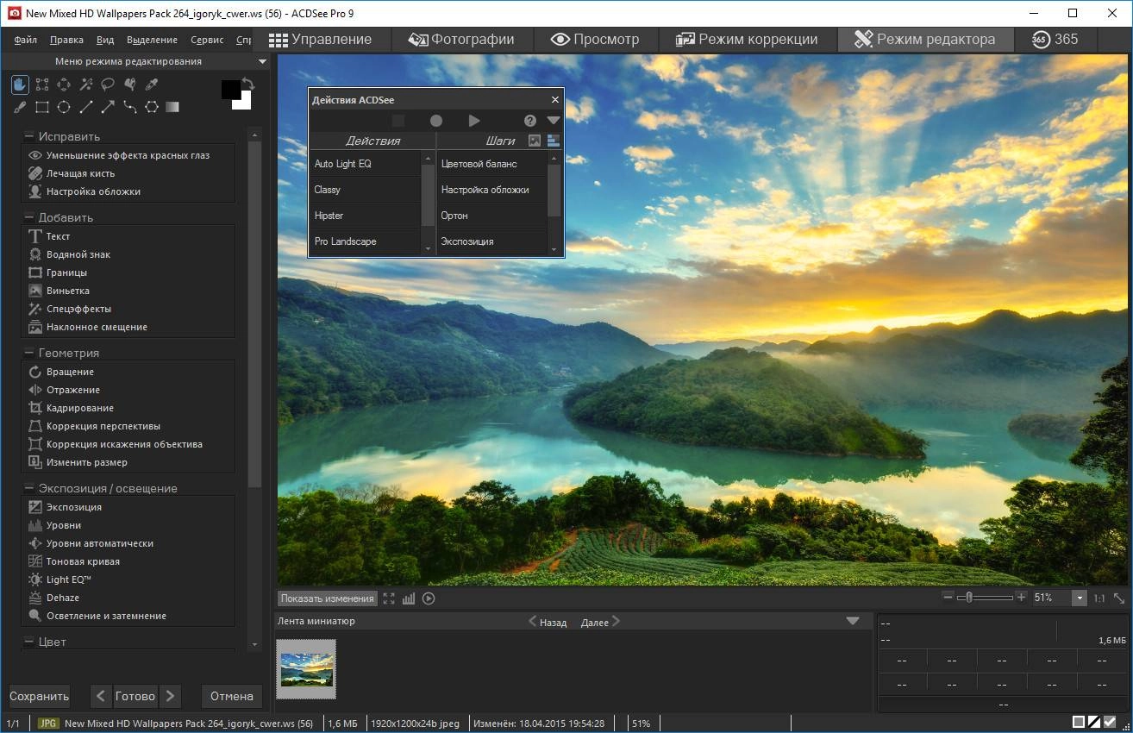
Task: Open the edit mode menu dropdown arrow
Action: (262, 62)
